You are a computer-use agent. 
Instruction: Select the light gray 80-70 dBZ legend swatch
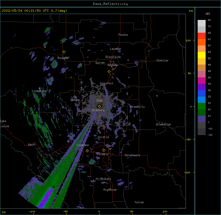tap(202, 23)
